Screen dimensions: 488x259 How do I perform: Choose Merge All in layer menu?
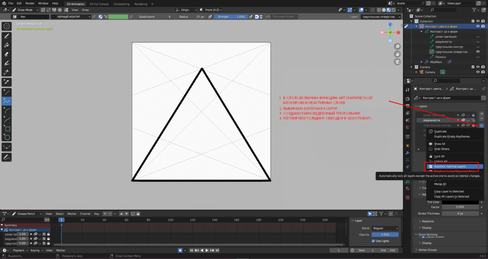(x=440, y=184)
